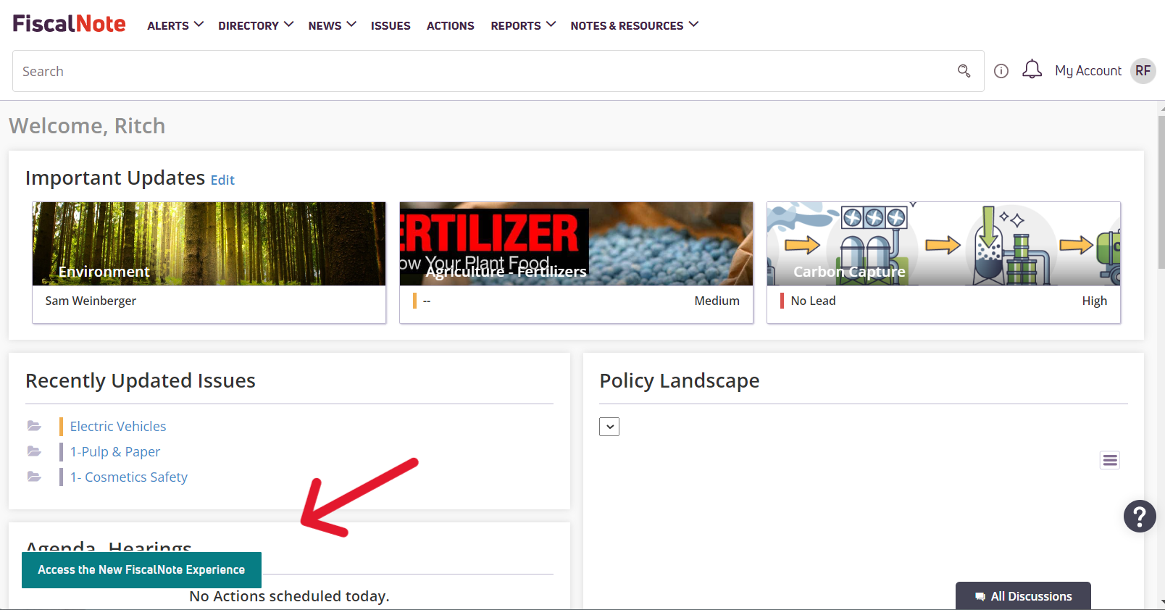Open the Agriculture - Fertilizers card
Image resolution: width=1165 pixels, height=610 pixels.
[576, 262]
